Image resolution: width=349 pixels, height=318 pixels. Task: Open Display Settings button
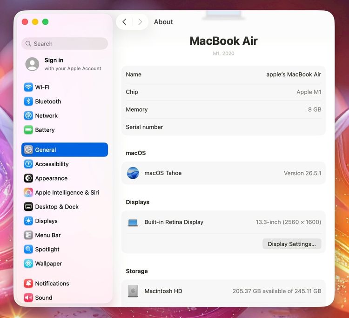pyautogui.click(x=292, y=244)
